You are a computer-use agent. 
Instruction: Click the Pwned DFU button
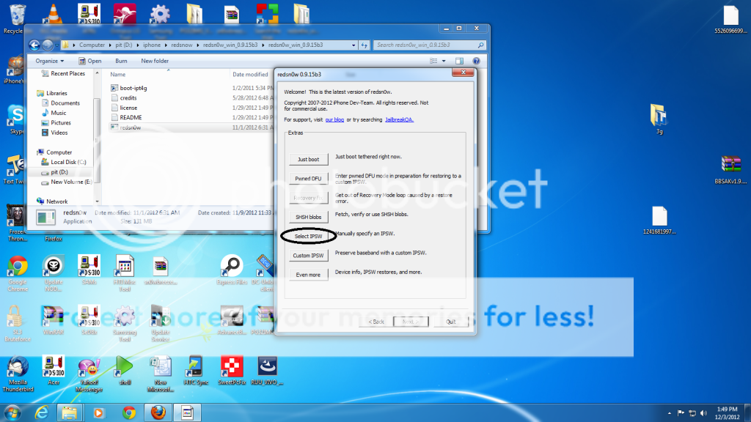tap(309, 179)
